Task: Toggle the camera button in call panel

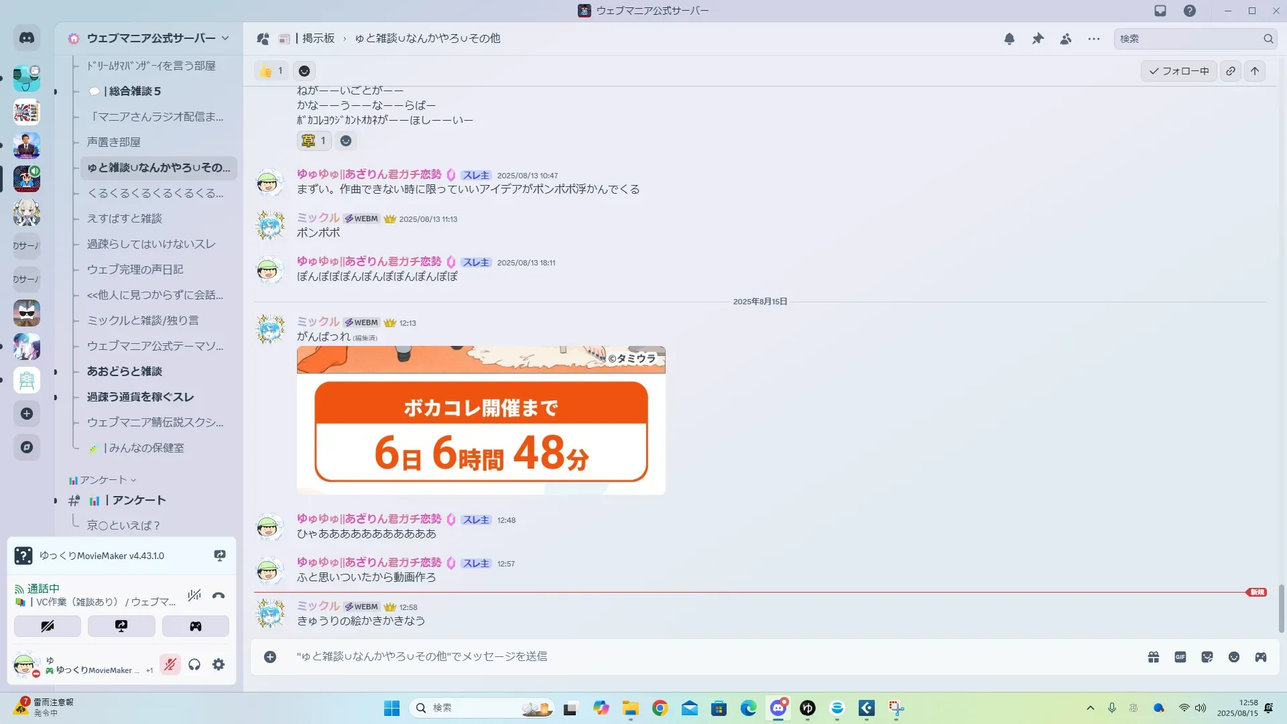Action: pyautogui.click(x=48, y=626)
